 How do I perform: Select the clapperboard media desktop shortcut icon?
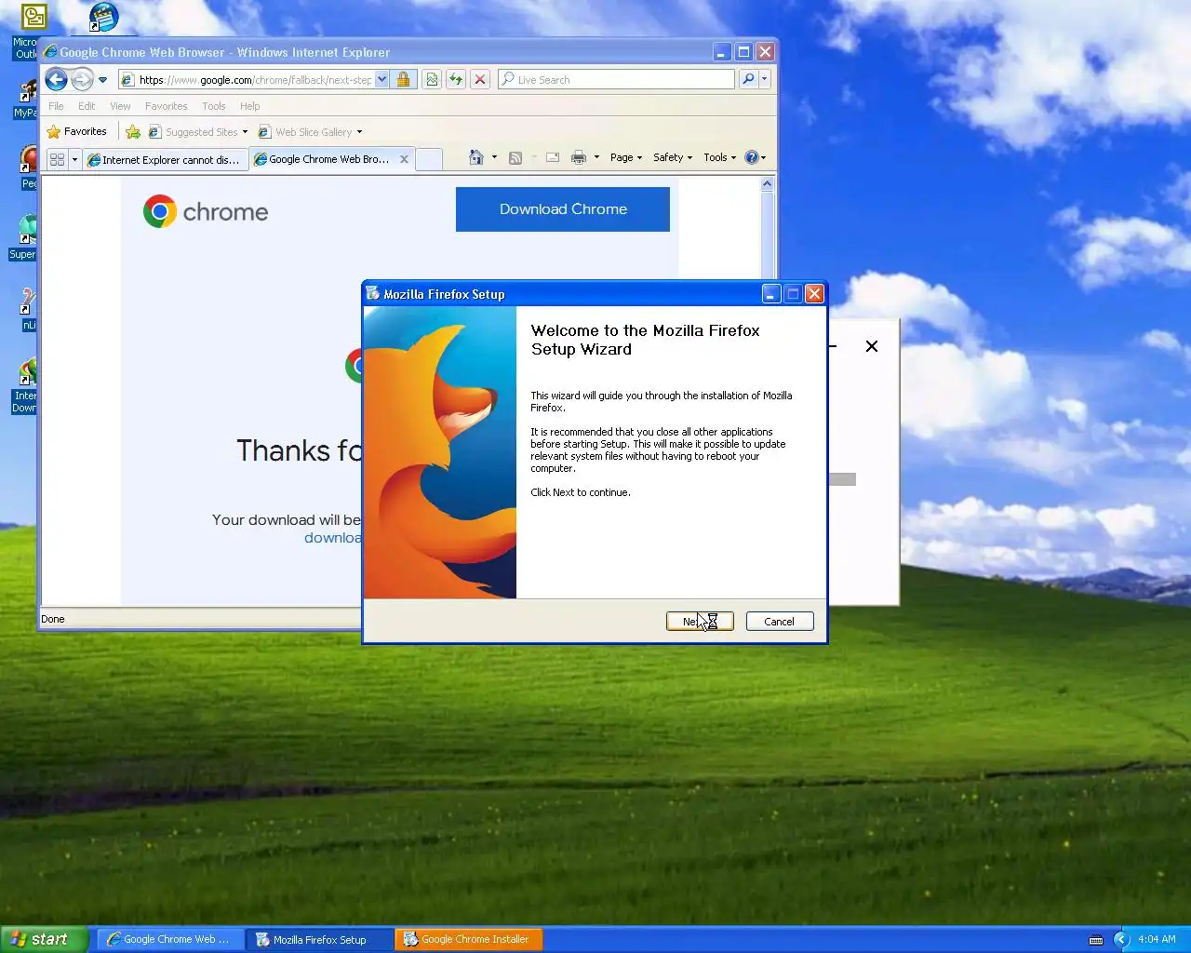click(104, 18)
